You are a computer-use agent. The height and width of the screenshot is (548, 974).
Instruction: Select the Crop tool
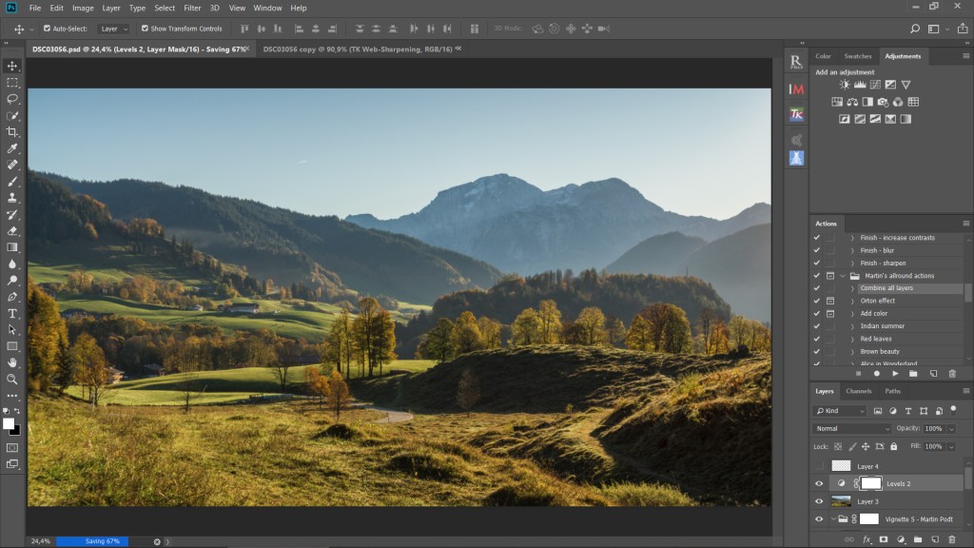(x=12, y=131)
